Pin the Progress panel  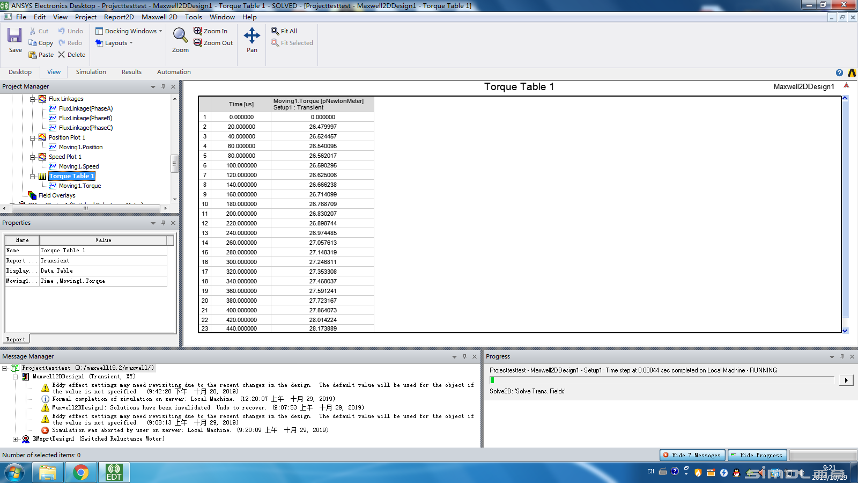pyautogui.click(x=842, y=356)
